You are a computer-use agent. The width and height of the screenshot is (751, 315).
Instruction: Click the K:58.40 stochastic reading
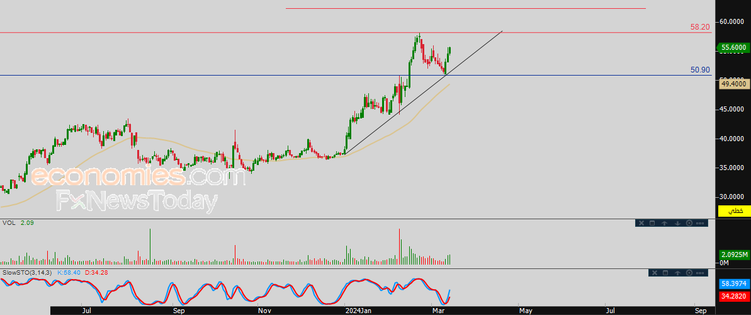69,272
